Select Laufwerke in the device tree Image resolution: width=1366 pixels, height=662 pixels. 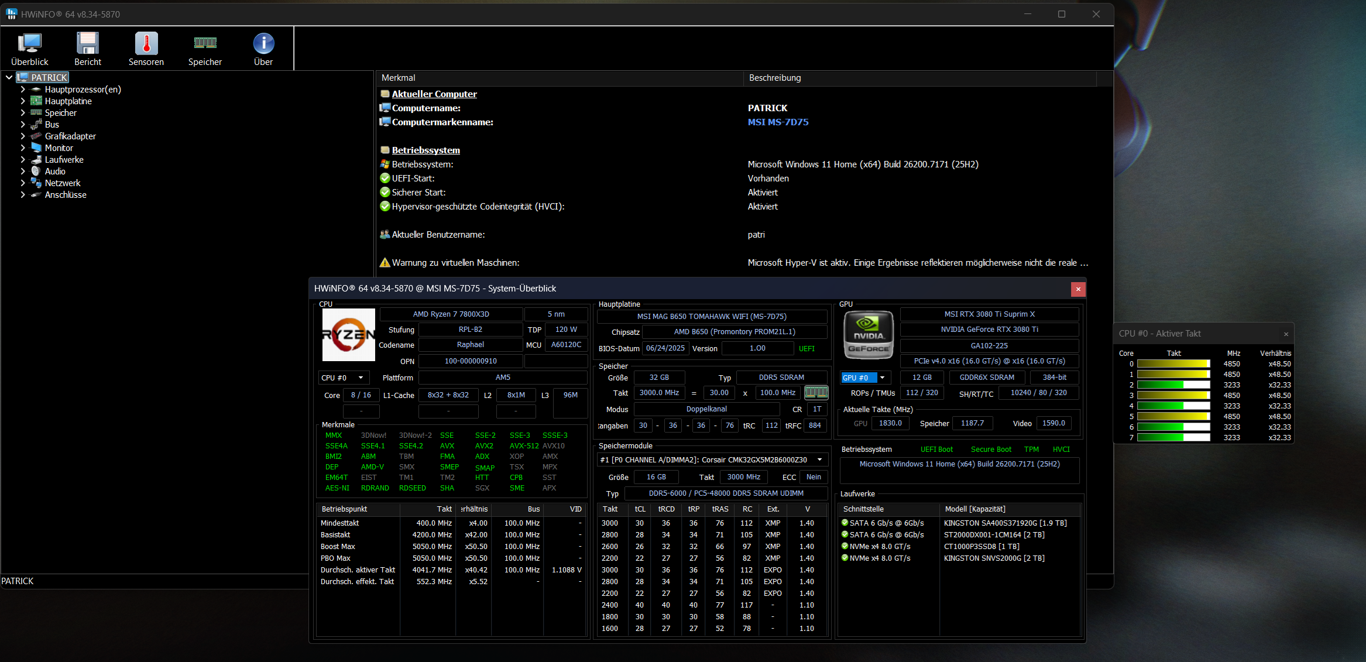[64, 160]
